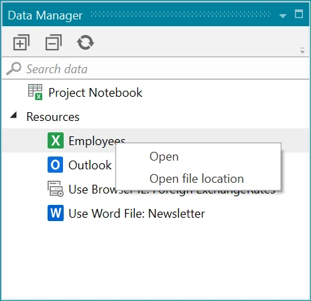The image size is (311, 301).
Task: Select Use Word File: Newsletter item
Action: (137, 213)
